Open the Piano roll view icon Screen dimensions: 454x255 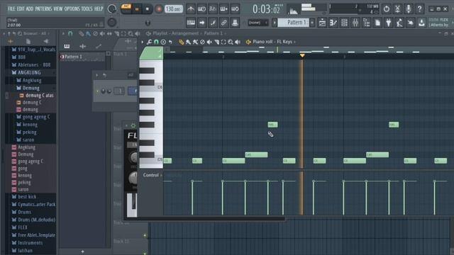pos(333,23)
